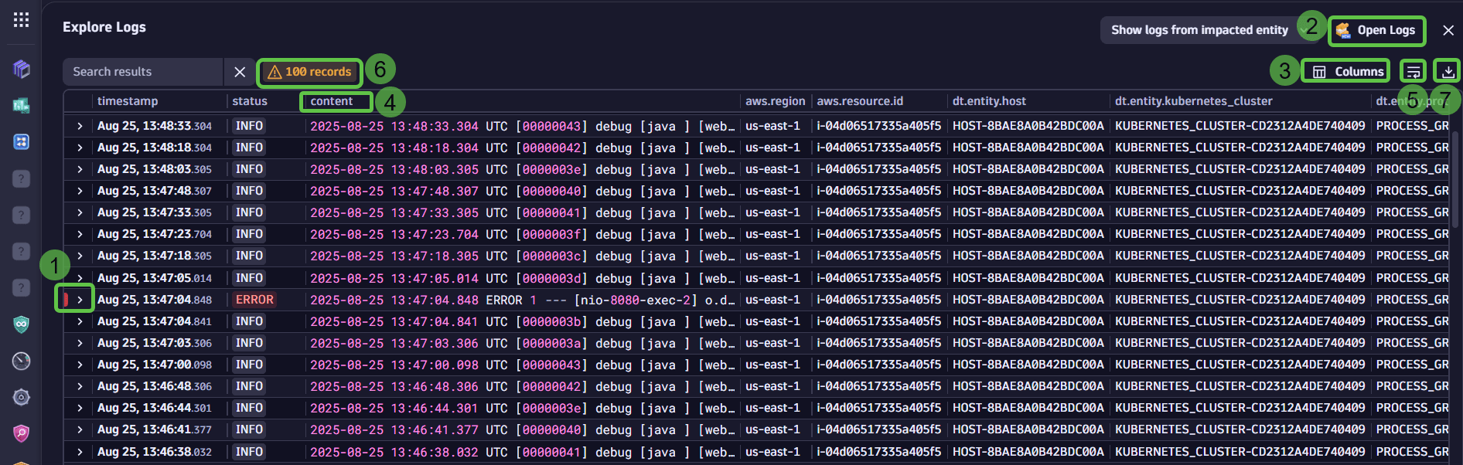This screenshot has height=465, width=1463.
Task: Open Show logs from impacted entity dropdown
Action: (x=1209, y=30)
